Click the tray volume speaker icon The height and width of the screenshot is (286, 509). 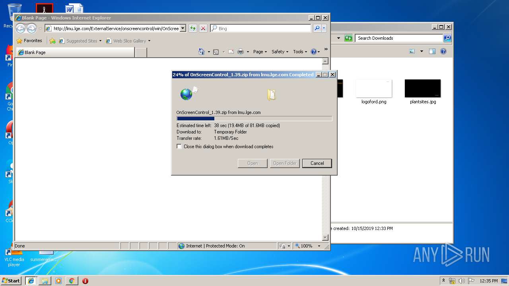coord(462,281)
